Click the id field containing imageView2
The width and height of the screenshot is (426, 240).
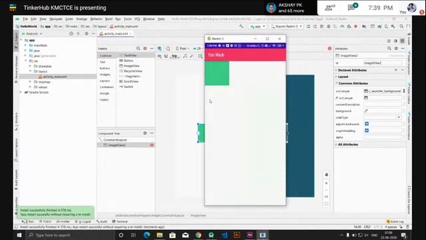pyautogui.click(x=383, y=63)
